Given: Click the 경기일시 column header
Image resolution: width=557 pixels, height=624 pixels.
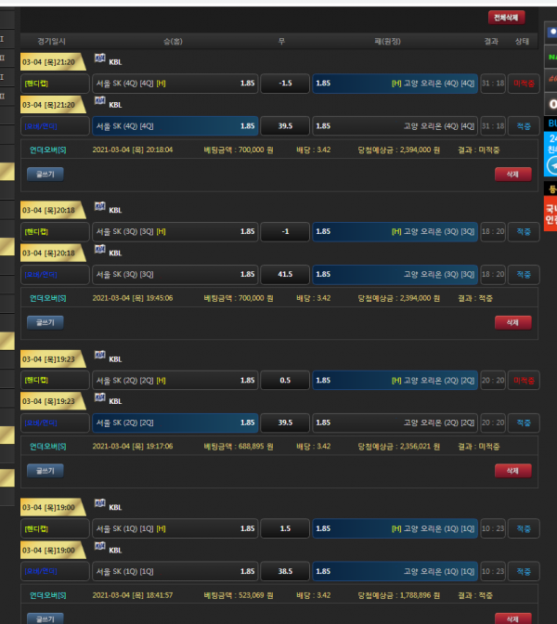Looking at the screenshot, I should coord(52,41).
